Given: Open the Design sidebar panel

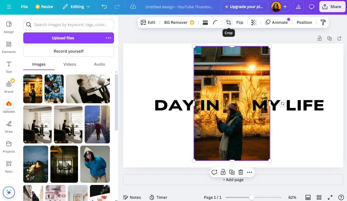Looking at the screenshot, I should (x=9, y=27).
